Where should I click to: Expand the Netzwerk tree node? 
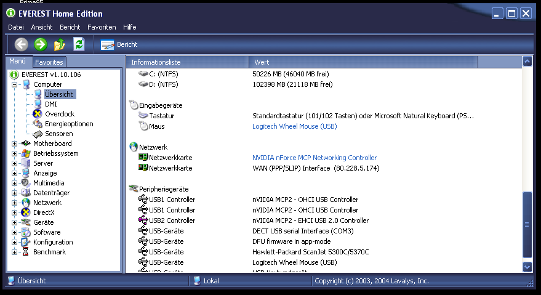[x=14, y=203]
